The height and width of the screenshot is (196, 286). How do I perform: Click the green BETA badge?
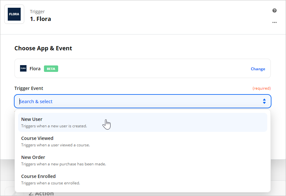click(51, 69)
